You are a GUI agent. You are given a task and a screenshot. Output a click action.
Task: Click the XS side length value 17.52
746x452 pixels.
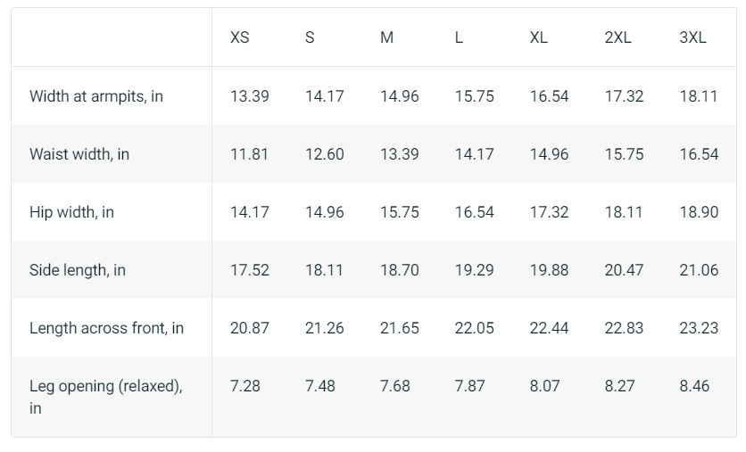pyautogui.click(x=250, y=270)
